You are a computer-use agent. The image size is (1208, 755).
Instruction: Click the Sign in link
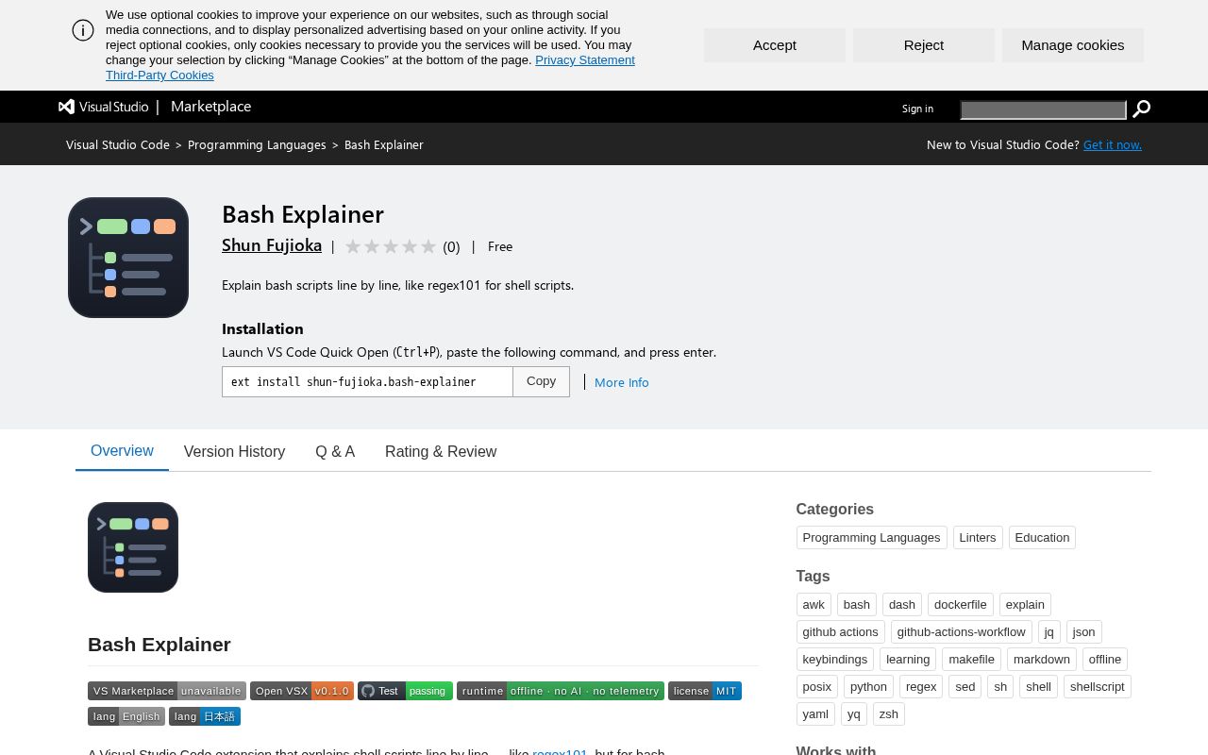point(917,109)
